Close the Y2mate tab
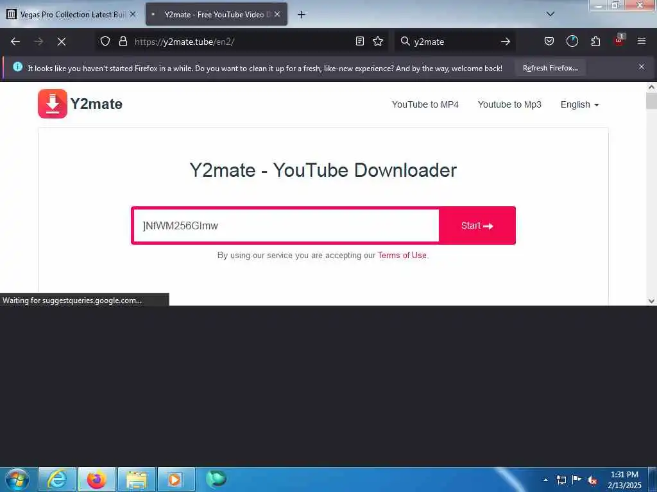Viewport: 657px width, 492px height. click(x=277, y=14)
